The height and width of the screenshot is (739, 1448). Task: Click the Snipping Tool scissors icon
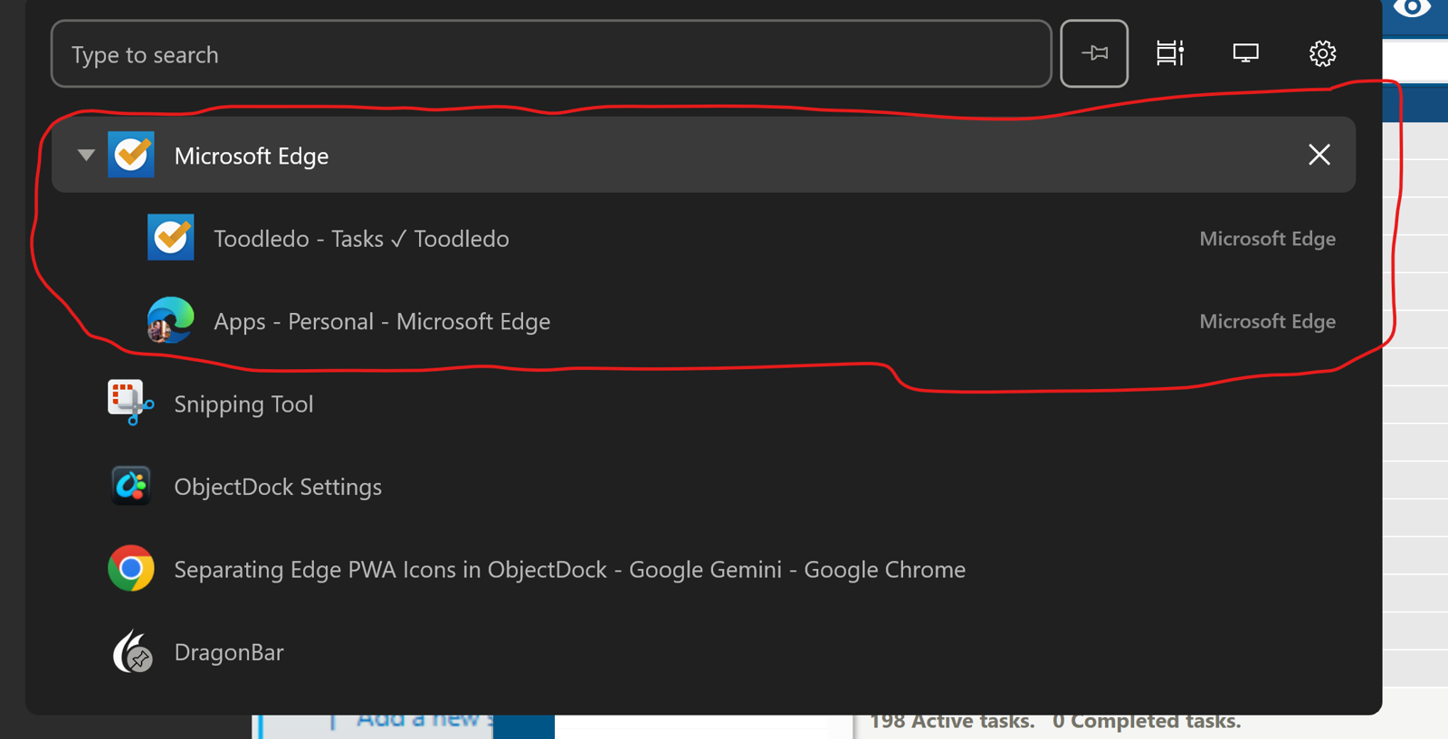pyautogui.click(x=130, y=403)
